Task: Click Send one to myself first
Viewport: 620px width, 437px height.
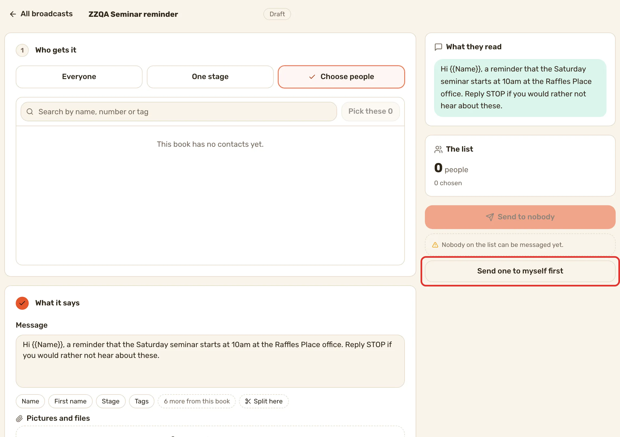Action: tap(520, 271)
